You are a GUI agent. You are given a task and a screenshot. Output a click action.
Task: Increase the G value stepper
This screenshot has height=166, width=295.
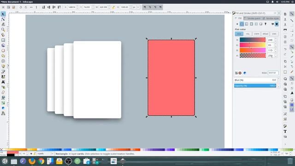tap(276, 44)
